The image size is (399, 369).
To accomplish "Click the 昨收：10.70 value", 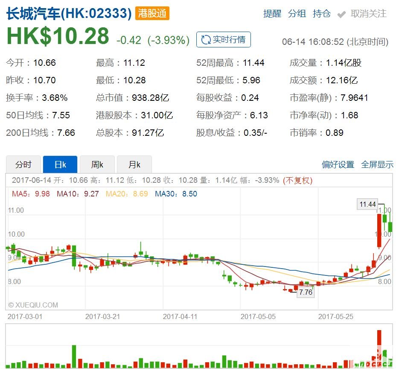I will click(x=31, y=80).
